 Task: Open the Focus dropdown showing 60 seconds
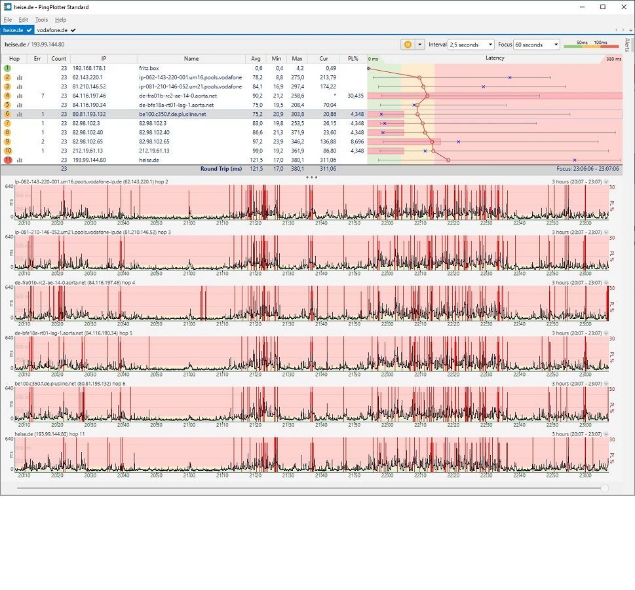click(537, 45)
